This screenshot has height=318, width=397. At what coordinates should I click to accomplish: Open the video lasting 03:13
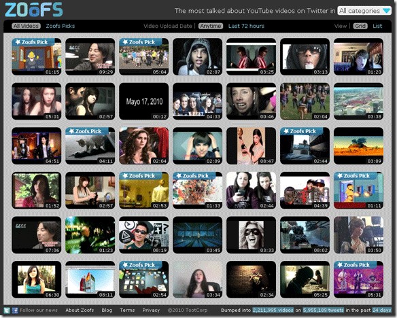point(305,56)
